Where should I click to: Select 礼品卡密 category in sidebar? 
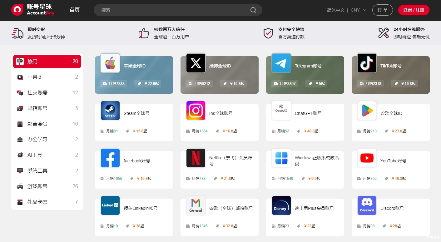pyautogui.click(x=47, y=202)
